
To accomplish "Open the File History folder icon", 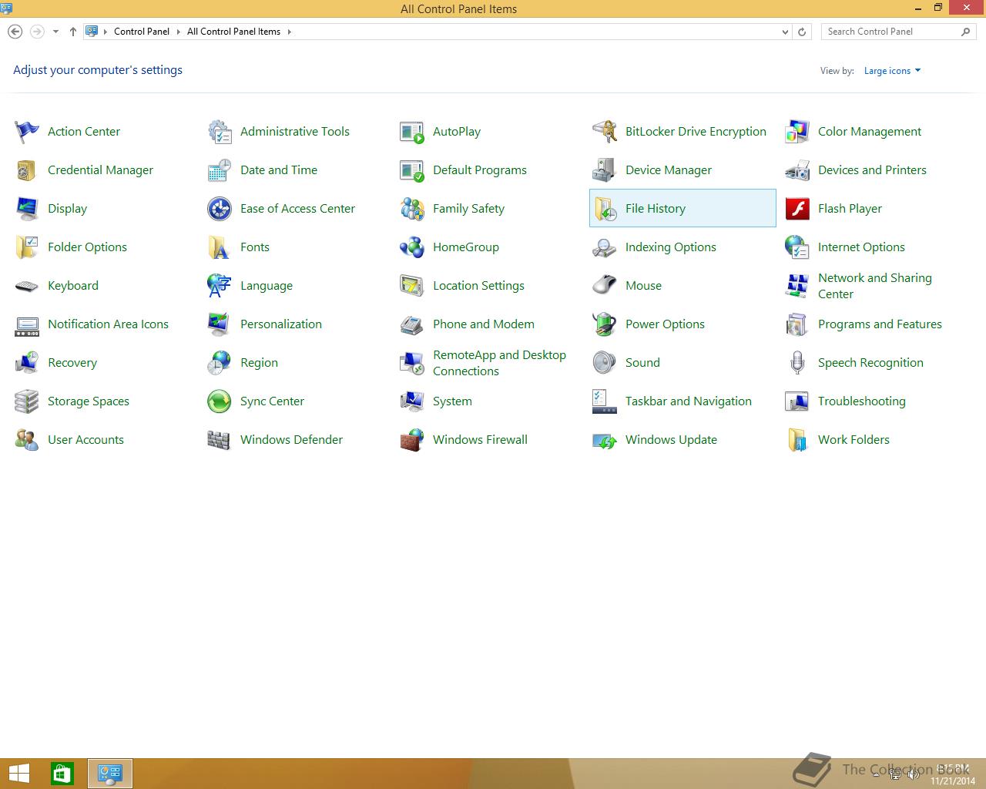I will point(605,209).
